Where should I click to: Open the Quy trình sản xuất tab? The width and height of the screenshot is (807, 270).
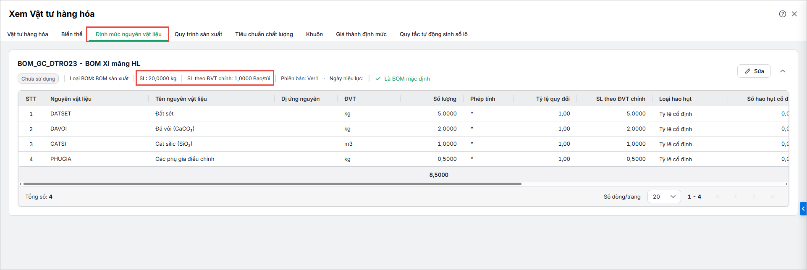pos(198,34)
